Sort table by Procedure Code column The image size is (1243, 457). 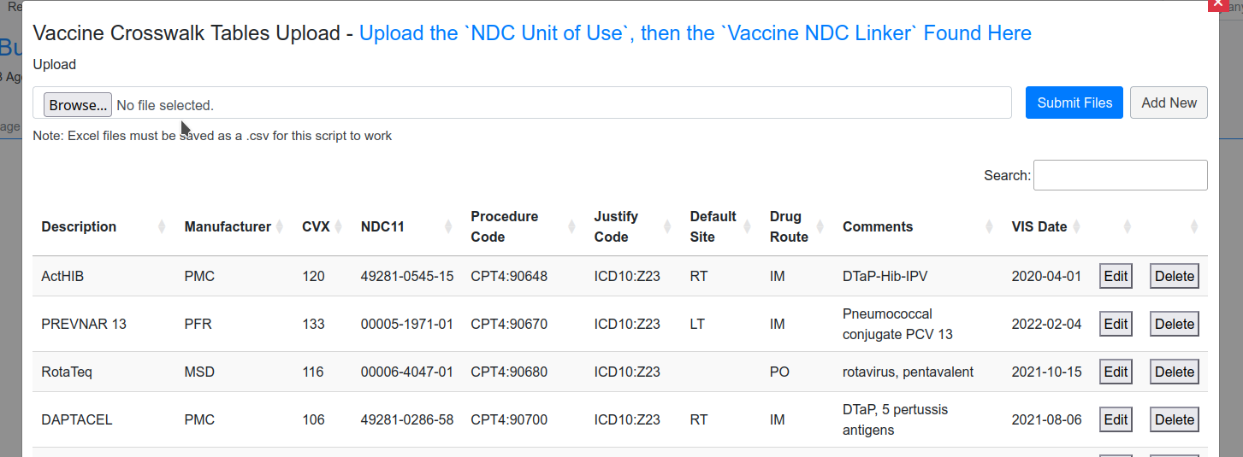(504, 227)
